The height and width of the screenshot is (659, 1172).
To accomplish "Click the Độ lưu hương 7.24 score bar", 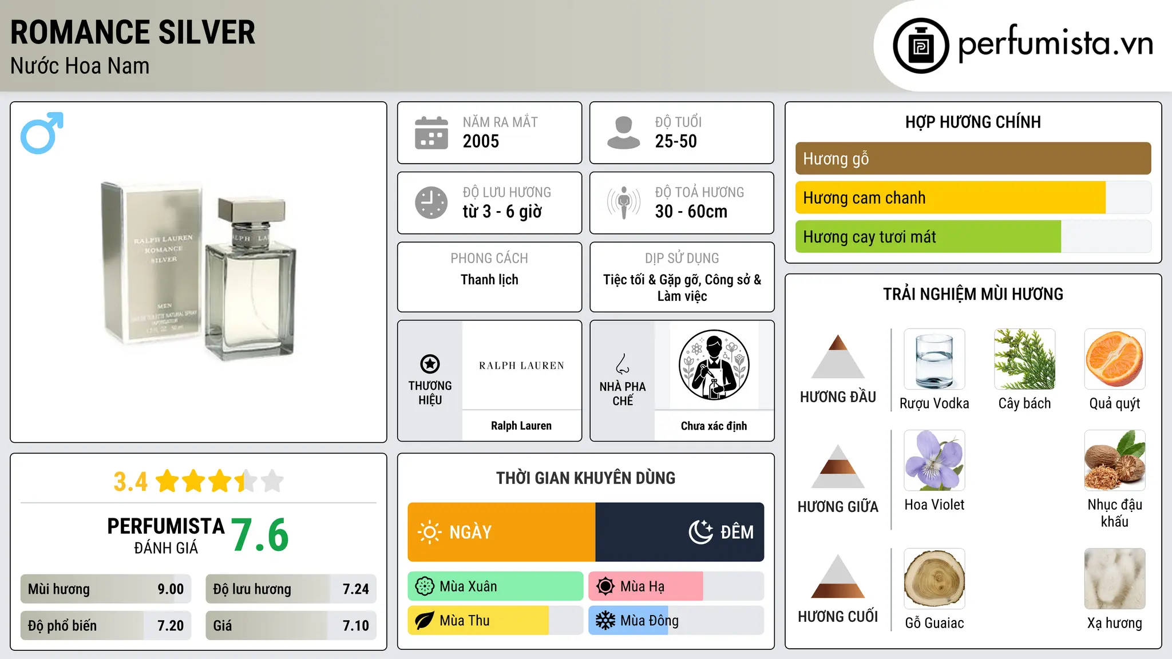I will 291,589.
